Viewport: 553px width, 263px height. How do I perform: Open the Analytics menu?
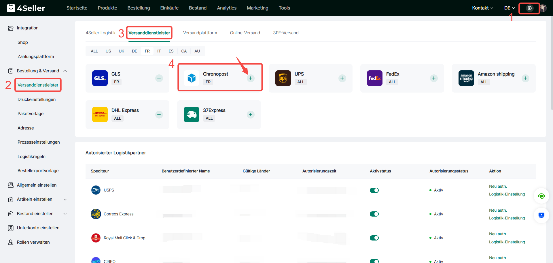227,8
